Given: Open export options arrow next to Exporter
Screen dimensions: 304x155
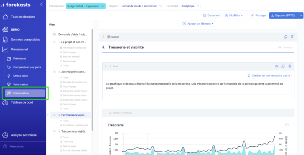Looking at the screenshot, I should pyautogui.click(x=301, y=15).
